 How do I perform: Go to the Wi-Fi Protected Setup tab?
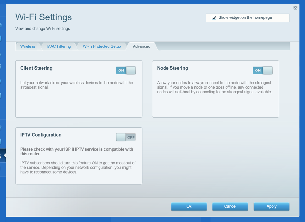tap(102, 46)
